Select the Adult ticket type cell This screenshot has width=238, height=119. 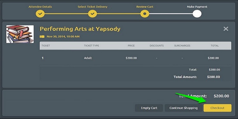[x=88, y=58]
